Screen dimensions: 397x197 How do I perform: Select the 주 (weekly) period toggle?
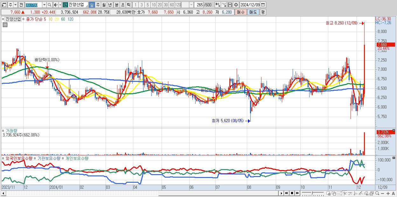(98, 5)
